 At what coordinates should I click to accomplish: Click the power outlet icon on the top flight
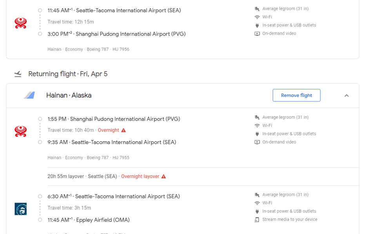[257, 25]
